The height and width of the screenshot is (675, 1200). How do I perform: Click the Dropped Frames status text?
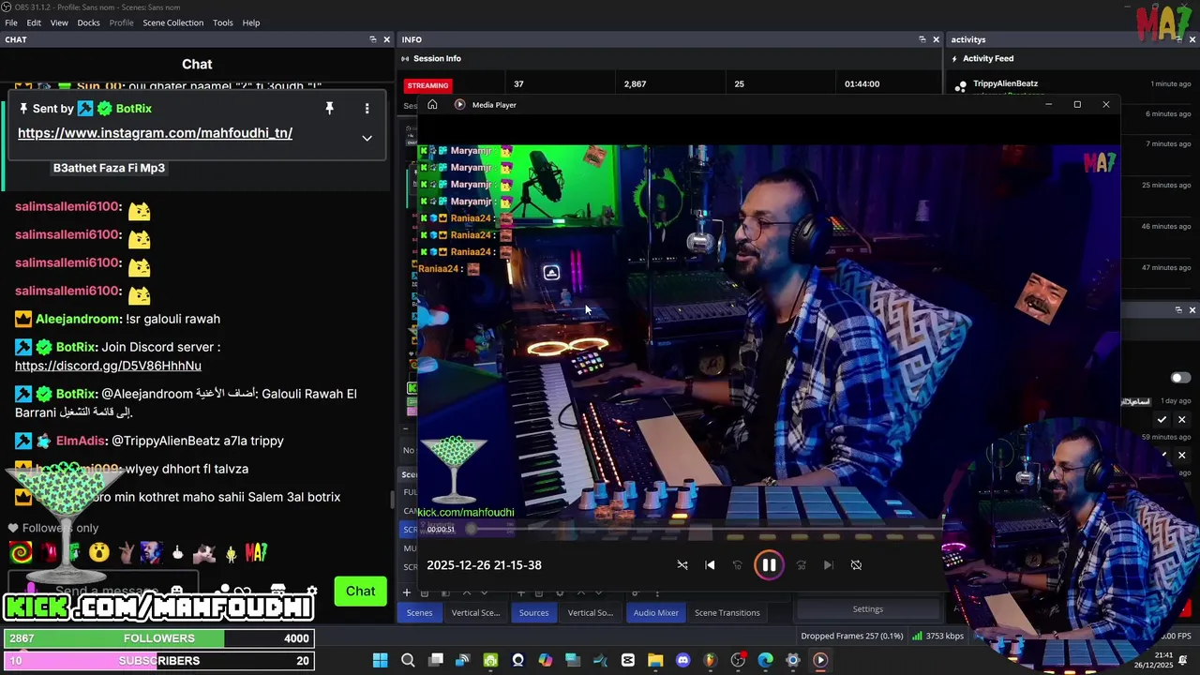pos(852,637)
